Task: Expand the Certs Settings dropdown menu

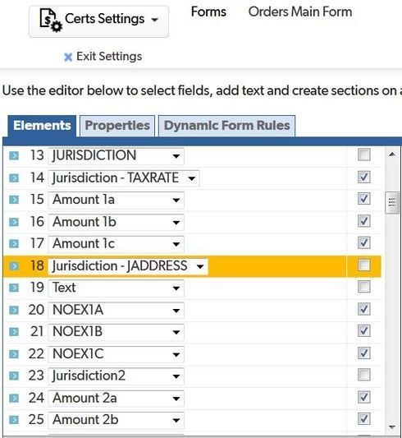Action: click(x=154, y=20)
